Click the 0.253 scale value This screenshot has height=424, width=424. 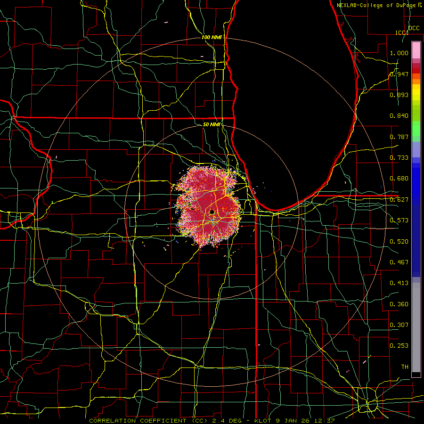(399, 346)
